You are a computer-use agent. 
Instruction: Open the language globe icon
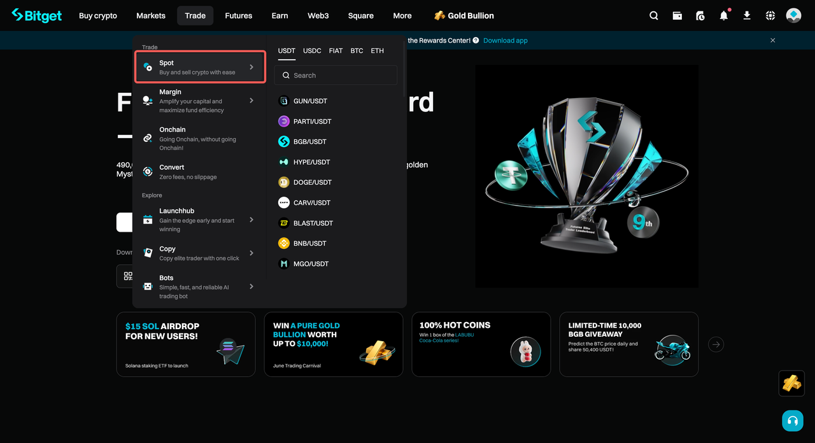pos(770,15)
